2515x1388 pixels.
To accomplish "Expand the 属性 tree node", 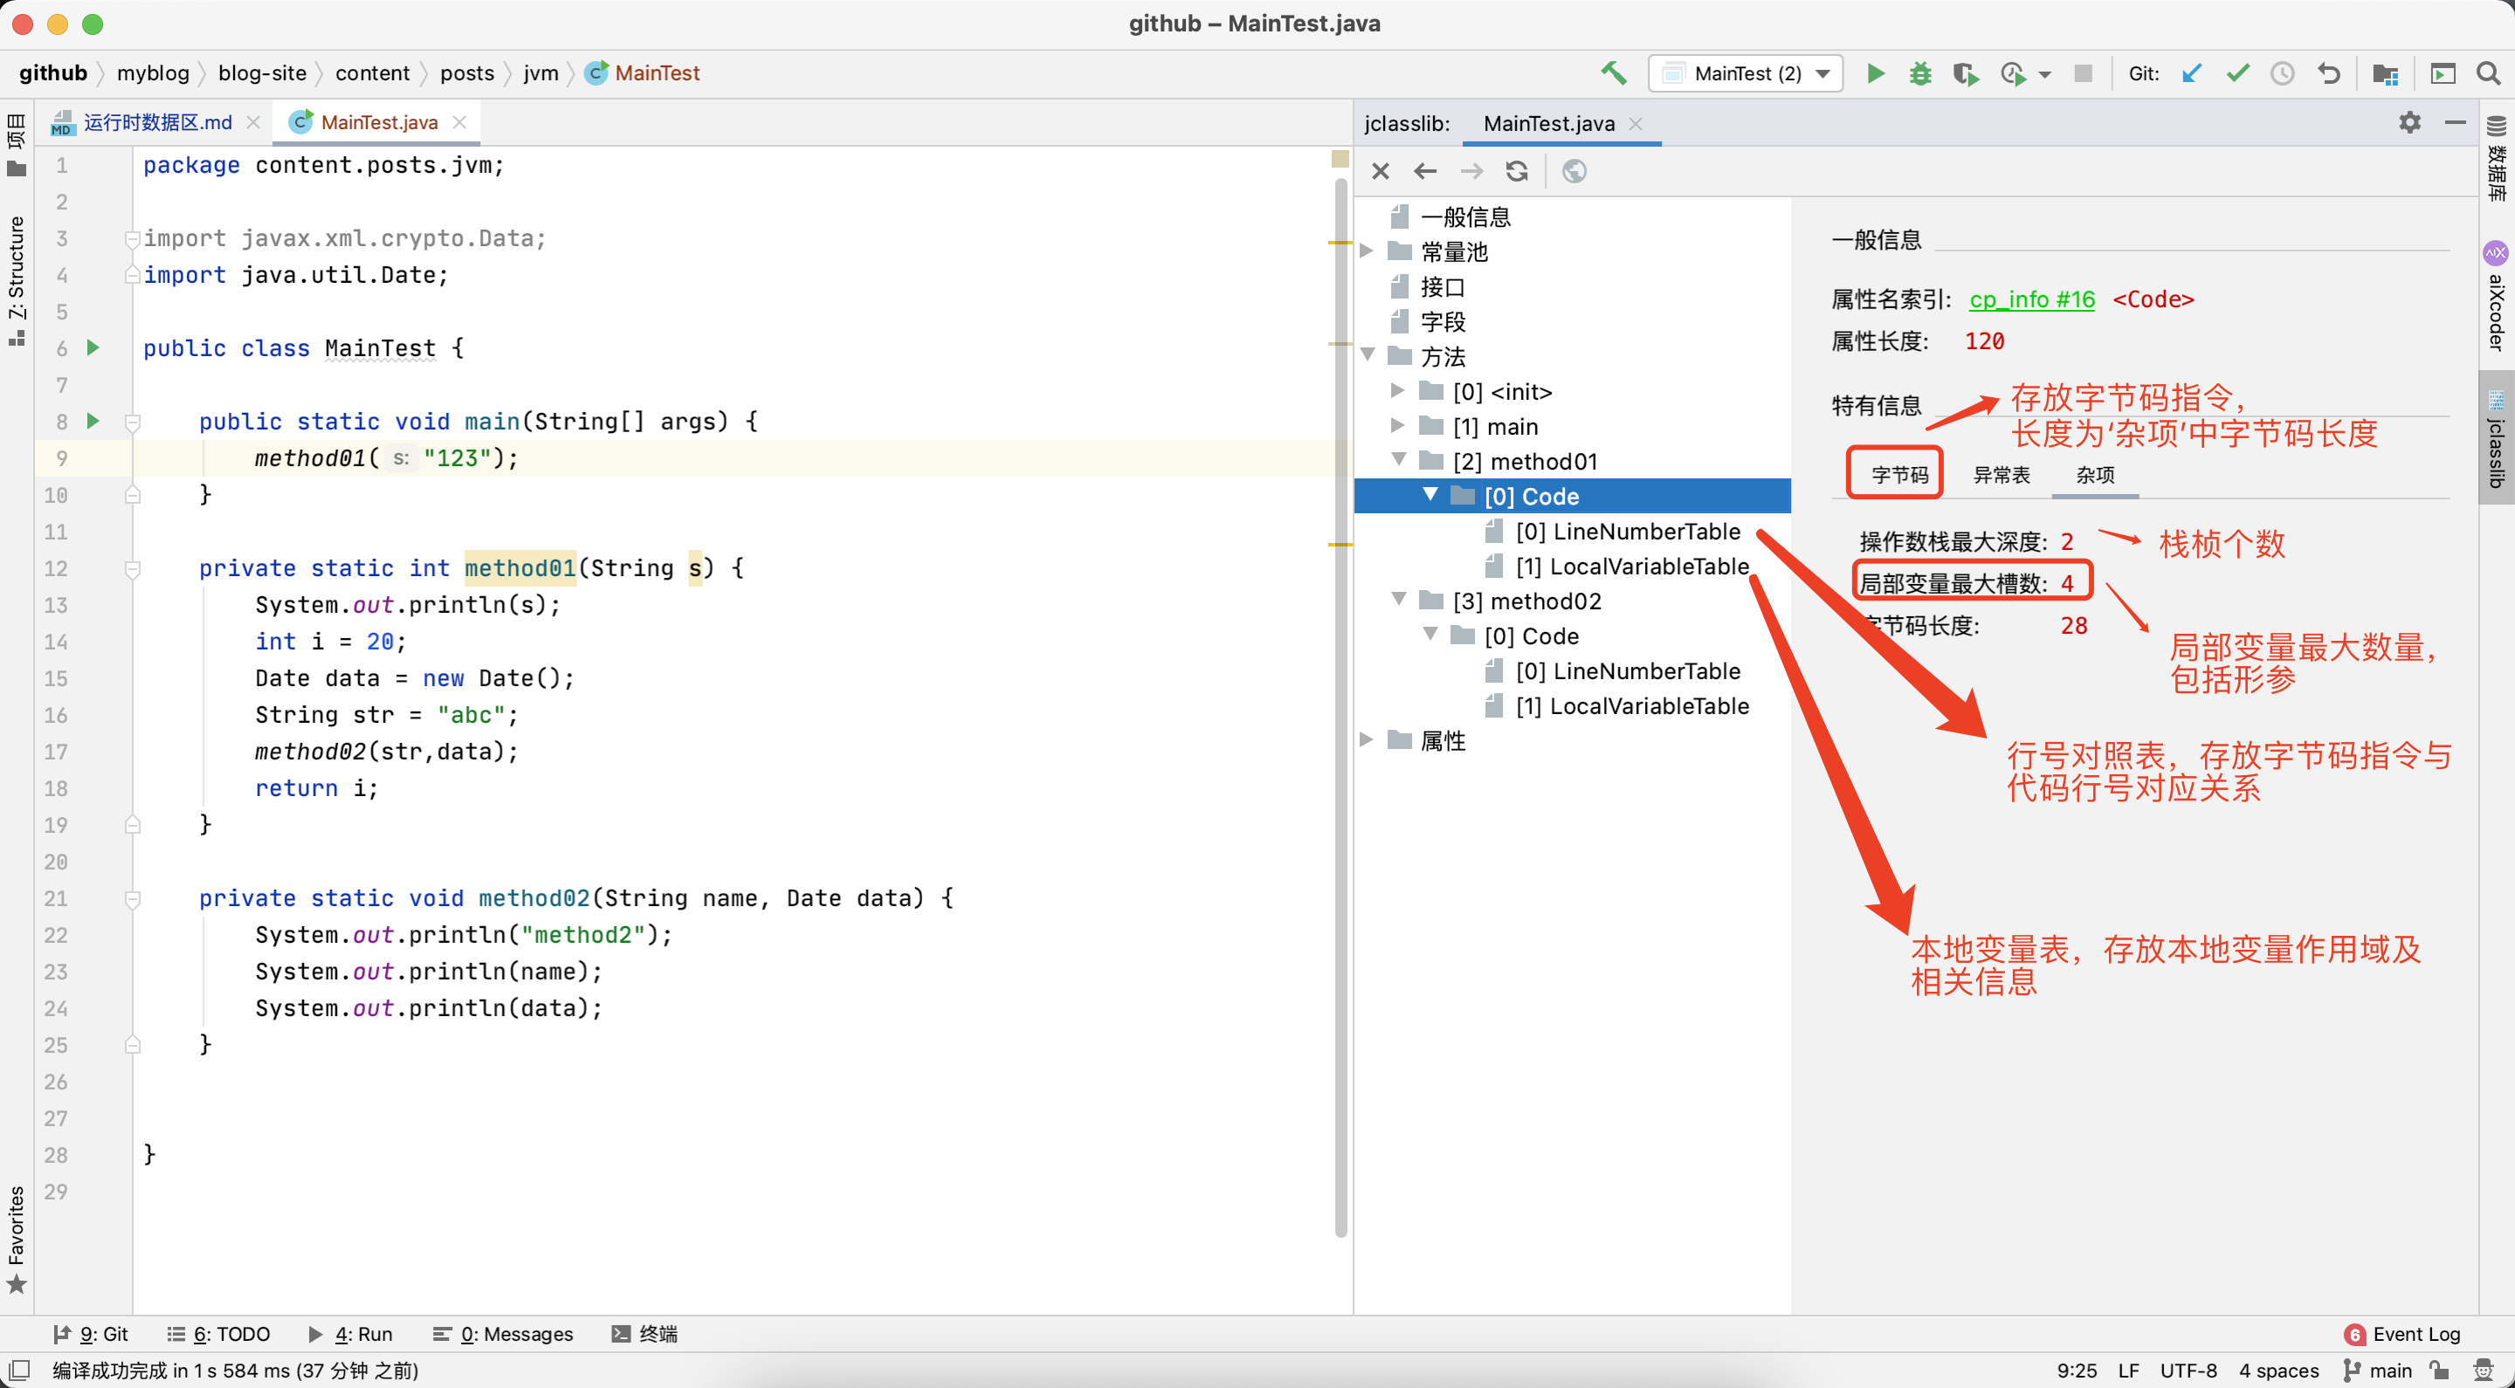I will [1368, 740].
